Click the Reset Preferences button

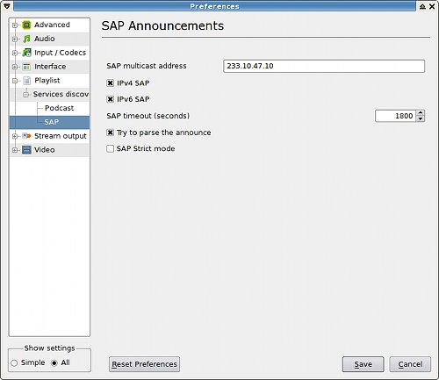coord(144,364)
